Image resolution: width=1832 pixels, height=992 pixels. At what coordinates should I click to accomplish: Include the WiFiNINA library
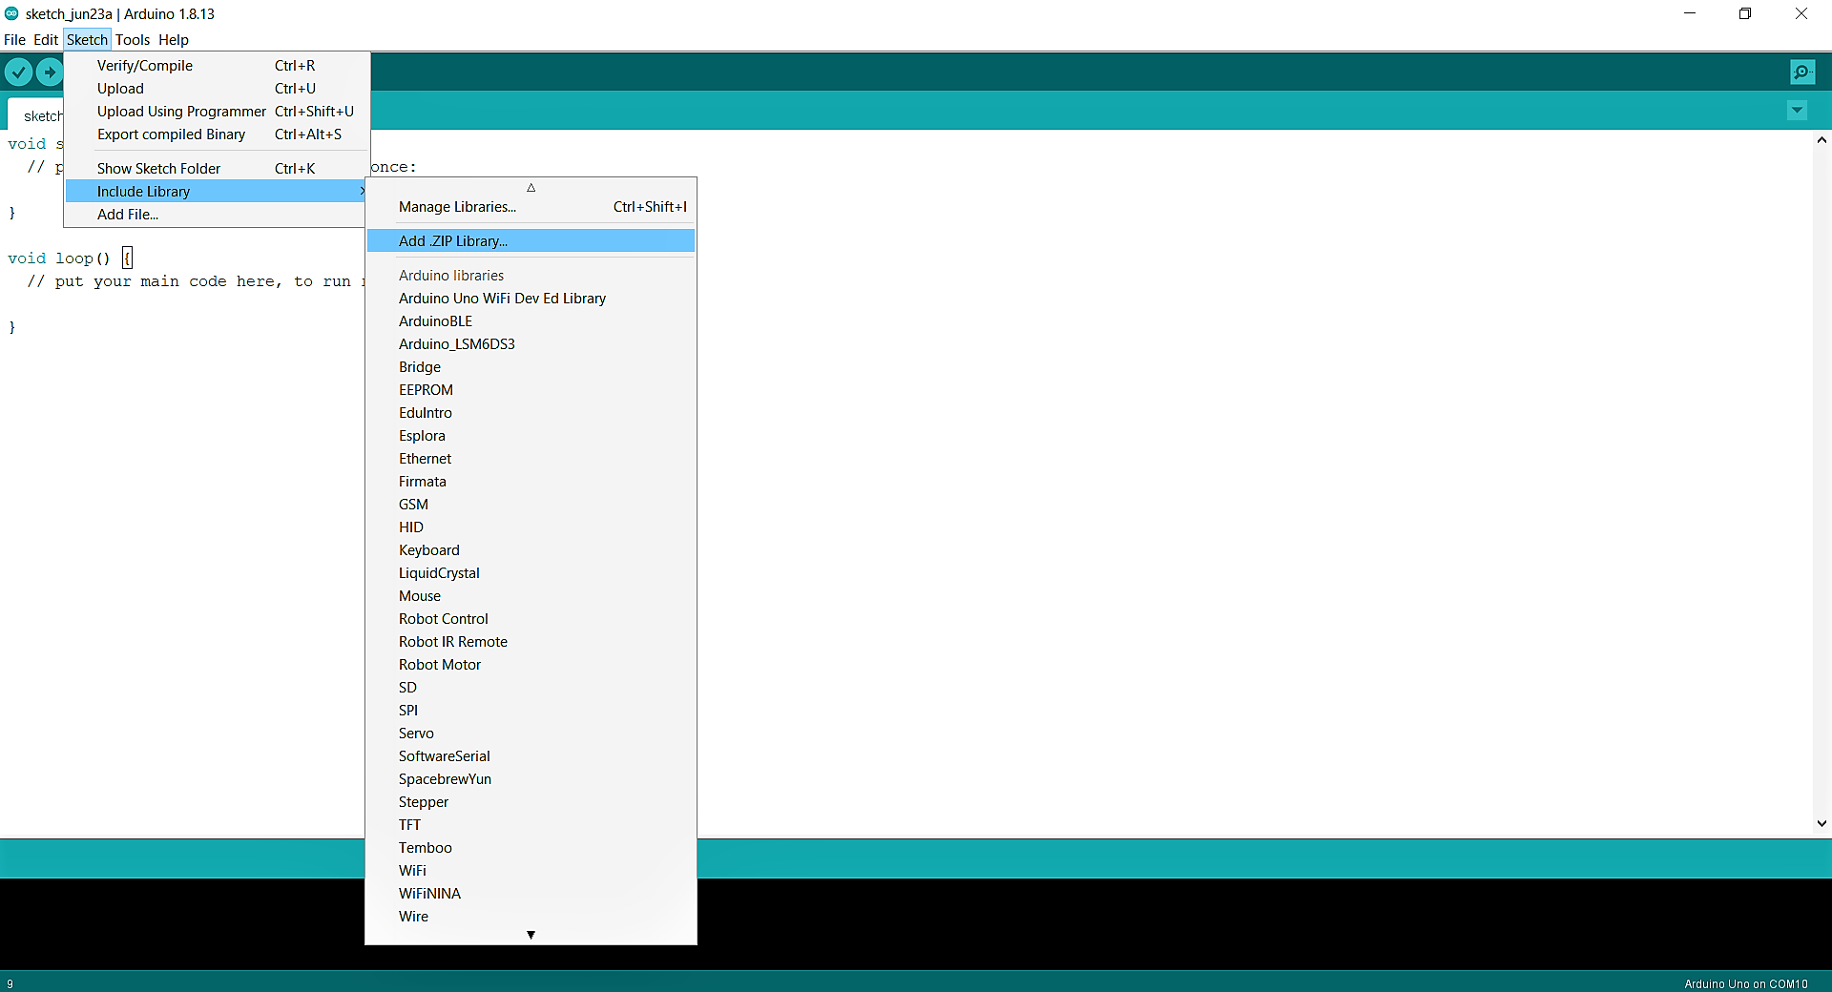531,894
